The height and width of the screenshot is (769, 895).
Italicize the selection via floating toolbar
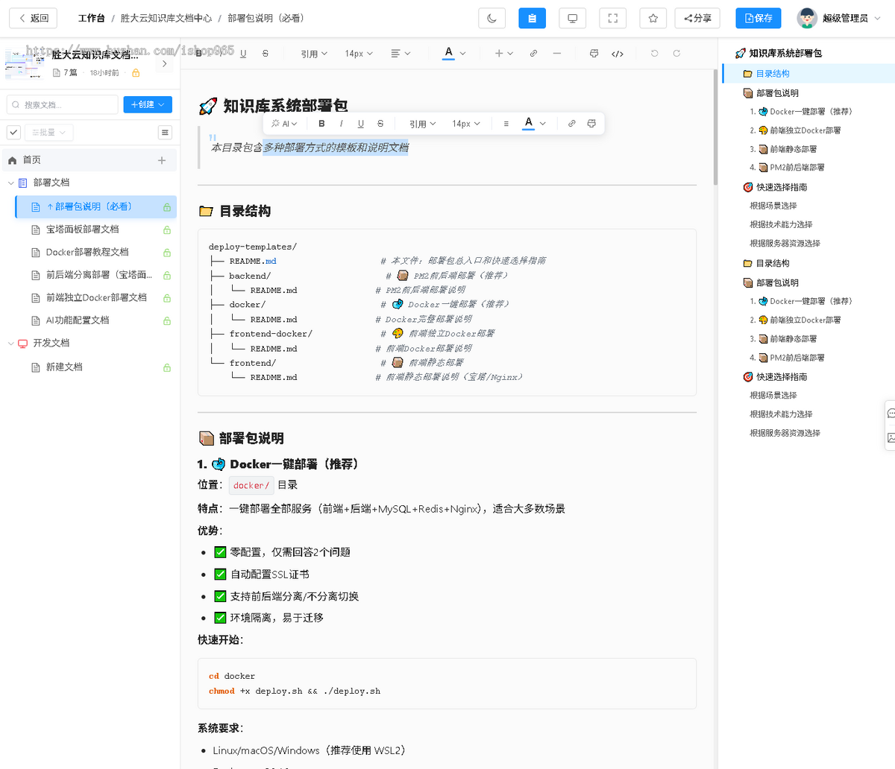[341, 124]
